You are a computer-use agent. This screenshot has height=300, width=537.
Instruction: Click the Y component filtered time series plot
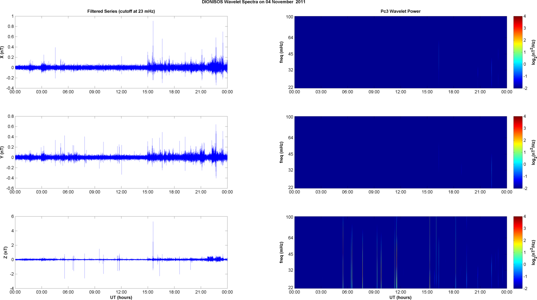point(121,152)
